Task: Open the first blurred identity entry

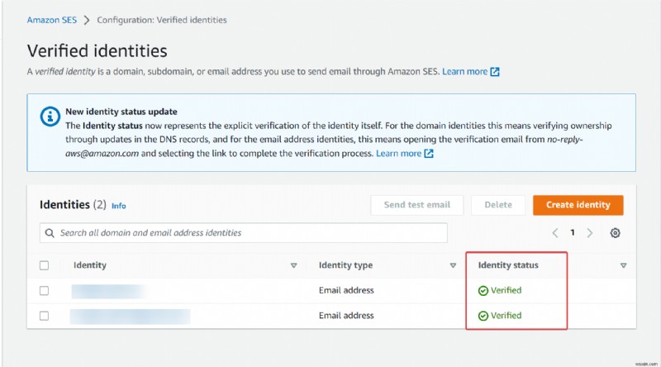Action: (x=110, y=291)
